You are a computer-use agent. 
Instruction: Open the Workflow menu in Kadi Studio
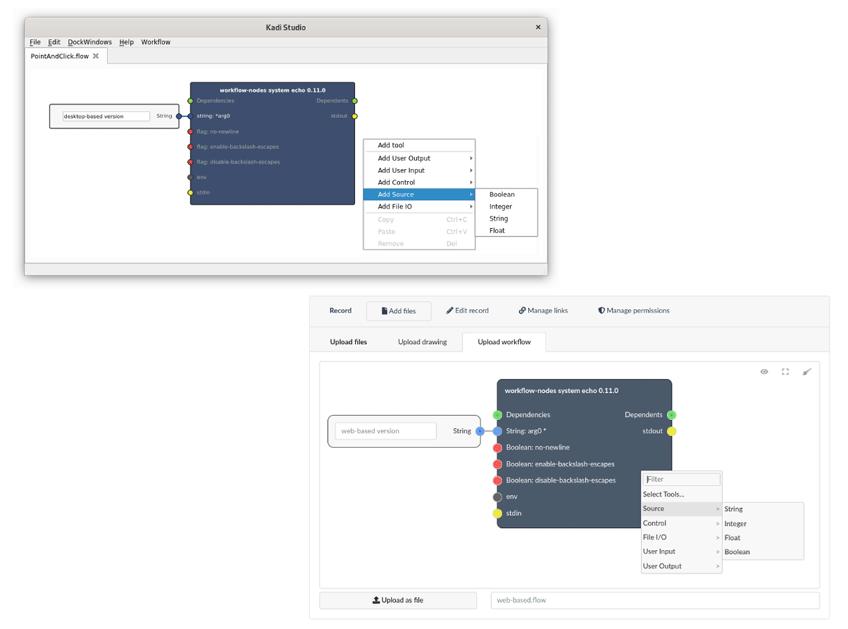[155, 42]
